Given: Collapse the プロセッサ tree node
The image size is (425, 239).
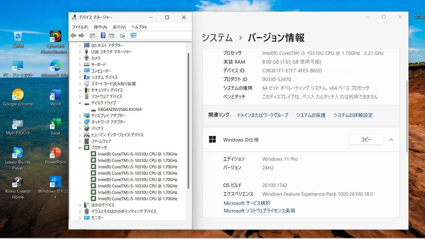Looking at the screenshot, I should 80,148.
